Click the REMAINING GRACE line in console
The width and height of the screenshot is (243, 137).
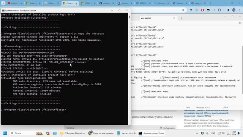(47, 72)
